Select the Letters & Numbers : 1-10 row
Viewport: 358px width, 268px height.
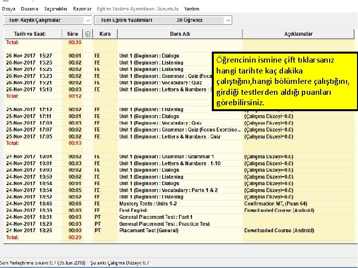point(179,163)
